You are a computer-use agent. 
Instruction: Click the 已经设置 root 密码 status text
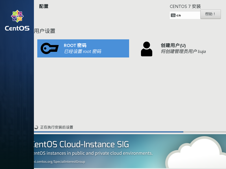[82, 52]
